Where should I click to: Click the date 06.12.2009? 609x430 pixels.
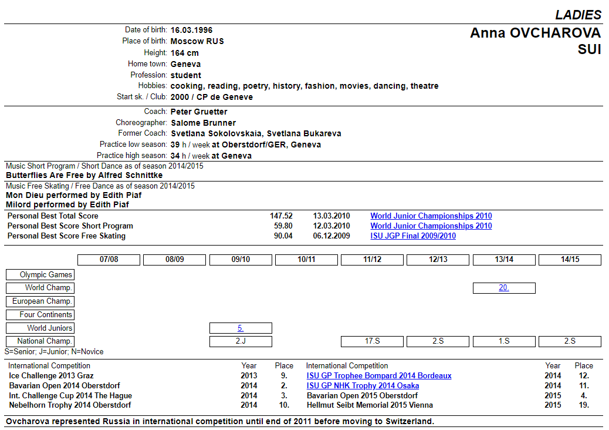tap(331, 236)
